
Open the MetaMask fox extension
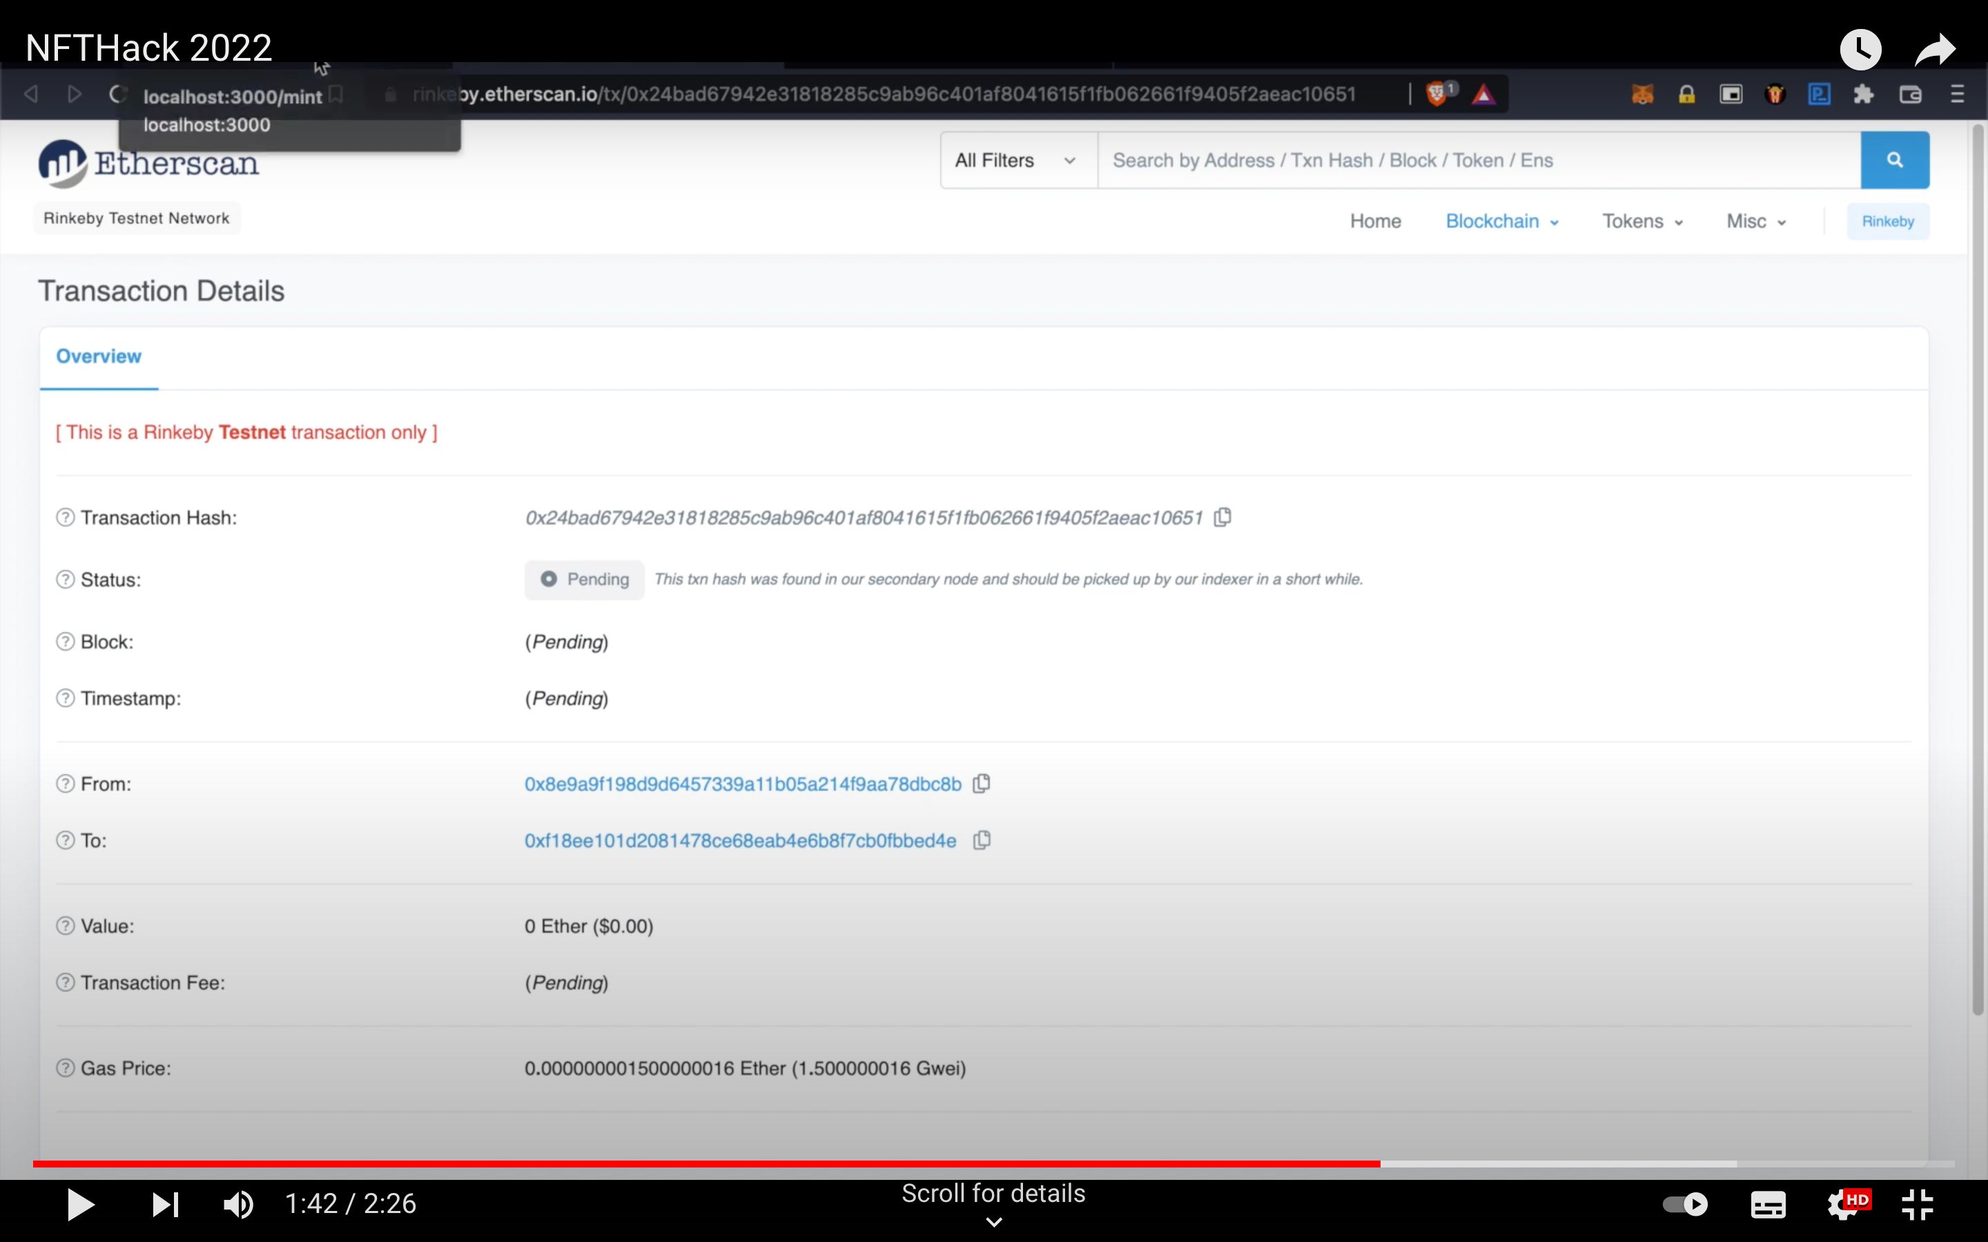pos(1642,95)
